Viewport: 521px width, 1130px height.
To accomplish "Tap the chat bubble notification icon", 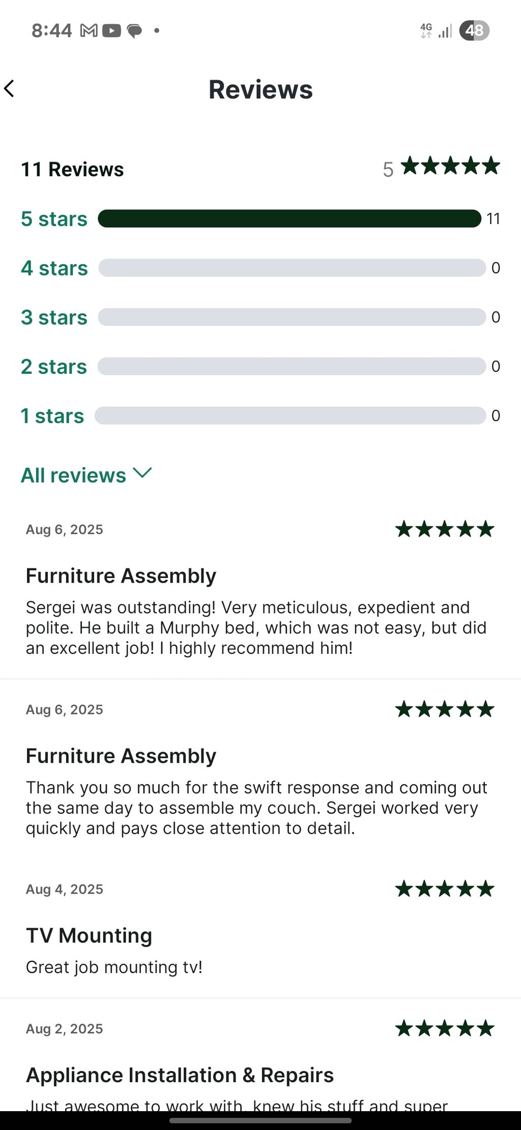I will [134, 32].
